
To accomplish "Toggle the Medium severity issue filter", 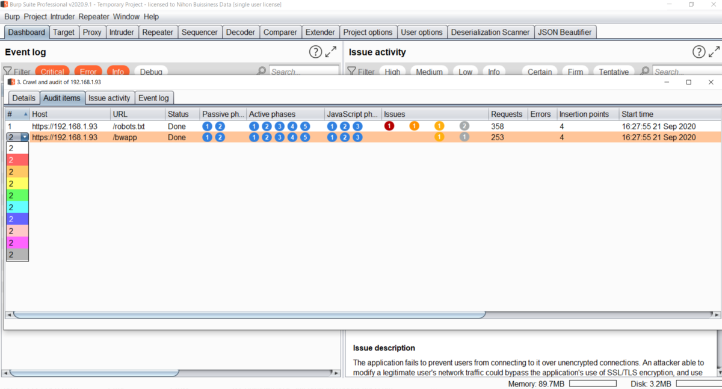I will [x=430, y=72].
